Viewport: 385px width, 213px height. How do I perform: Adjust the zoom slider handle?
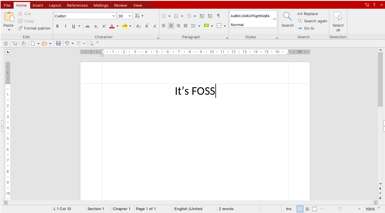340,209
